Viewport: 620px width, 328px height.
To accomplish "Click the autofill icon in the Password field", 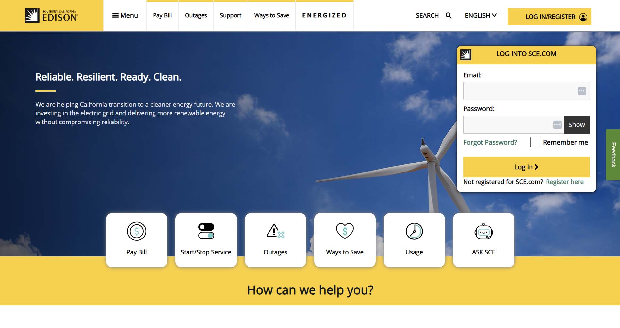I will [557, 125].
